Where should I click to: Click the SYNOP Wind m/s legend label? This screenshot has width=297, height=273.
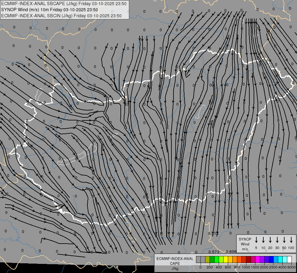pyautogui.click(x=245, y=244)
